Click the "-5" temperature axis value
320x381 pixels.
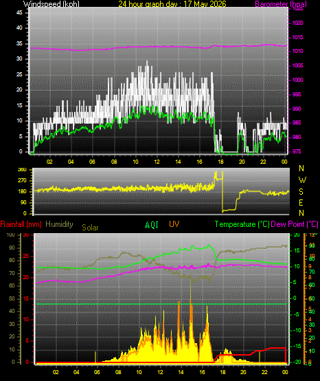click(297, 314)
